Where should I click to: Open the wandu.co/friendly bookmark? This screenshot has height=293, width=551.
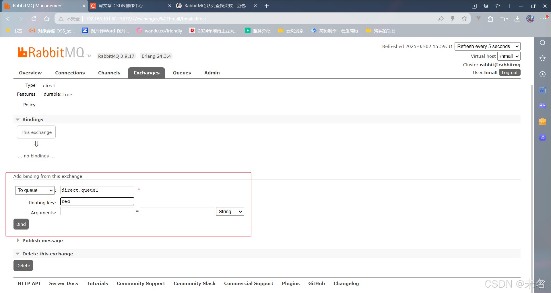tap(159, 31)
